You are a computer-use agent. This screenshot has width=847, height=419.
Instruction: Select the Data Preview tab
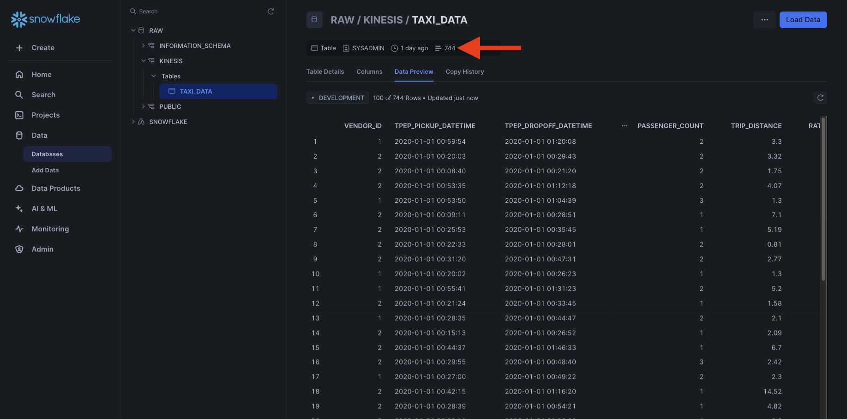[414, 71]
